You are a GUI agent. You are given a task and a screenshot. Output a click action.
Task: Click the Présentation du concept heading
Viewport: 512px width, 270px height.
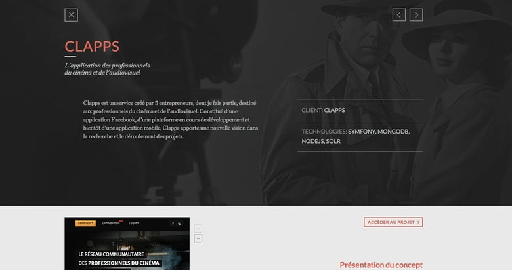[381, 265]
